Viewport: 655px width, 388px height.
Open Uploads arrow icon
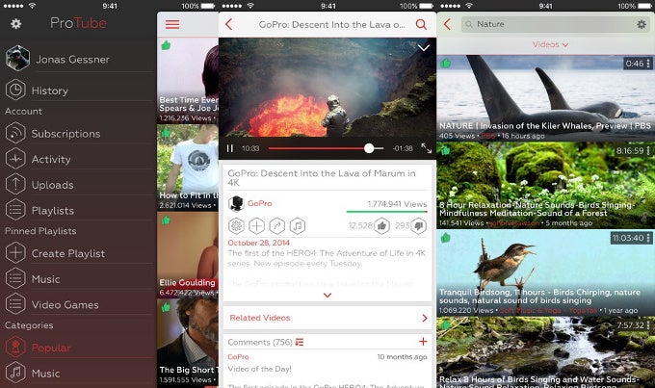15,185
